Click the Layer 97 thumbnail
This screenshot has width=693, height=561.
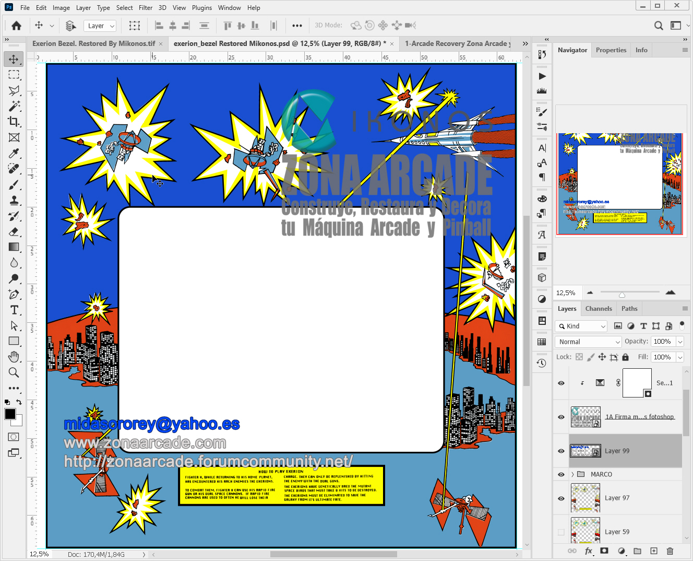[x=585, y=498]
